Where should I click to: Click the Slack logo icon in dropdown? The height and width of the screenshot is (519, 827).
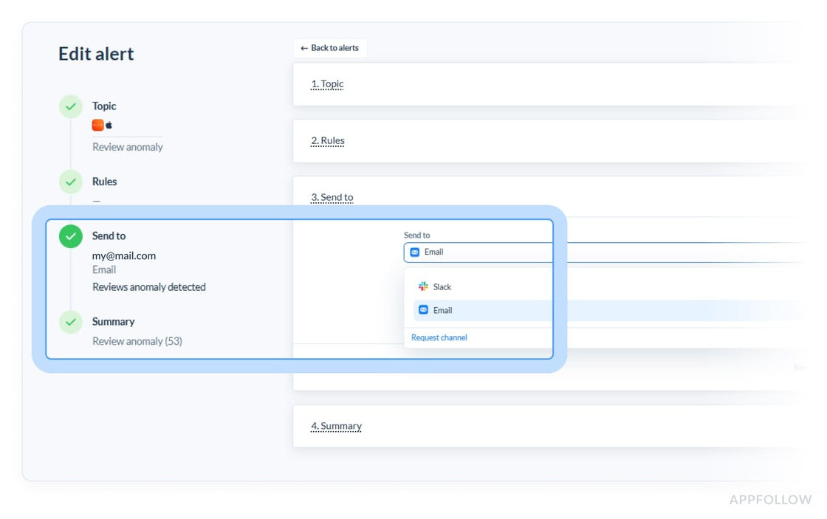click(x=423, y=286)
